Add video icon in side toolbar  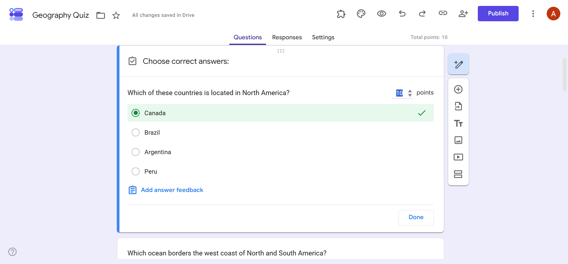click(x=458, y=157)
